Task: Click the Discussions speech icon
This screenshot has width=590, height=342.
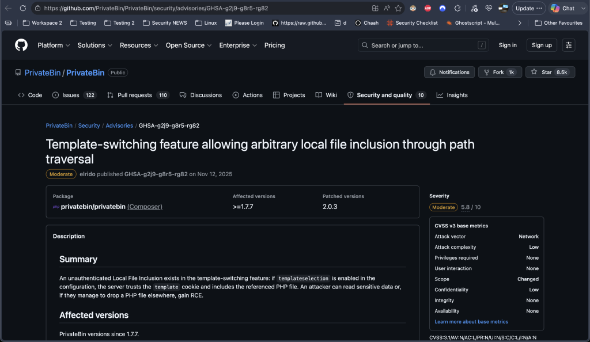Action: click(183, 95)
